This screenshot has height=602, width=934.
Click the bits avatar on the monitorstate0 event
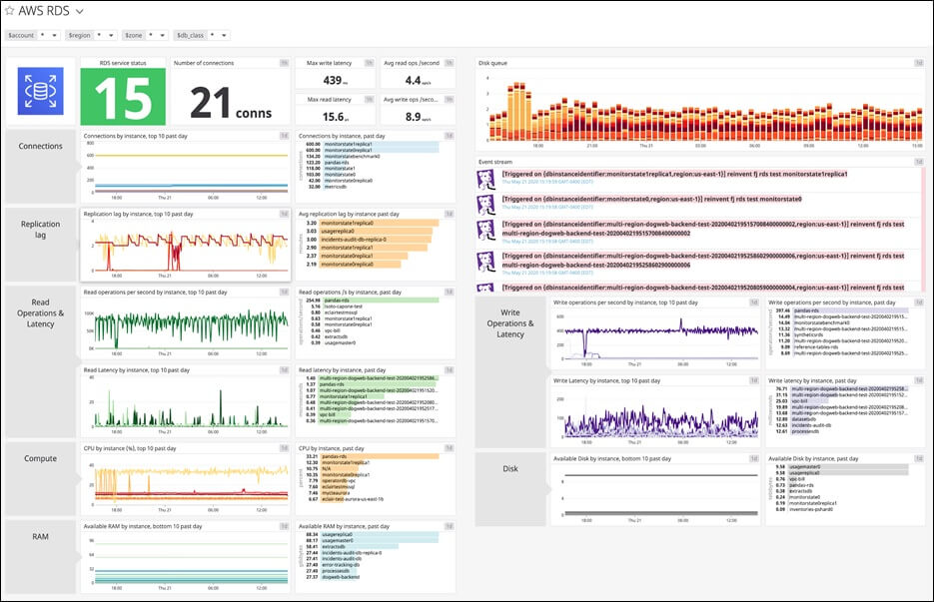point(487,203)
